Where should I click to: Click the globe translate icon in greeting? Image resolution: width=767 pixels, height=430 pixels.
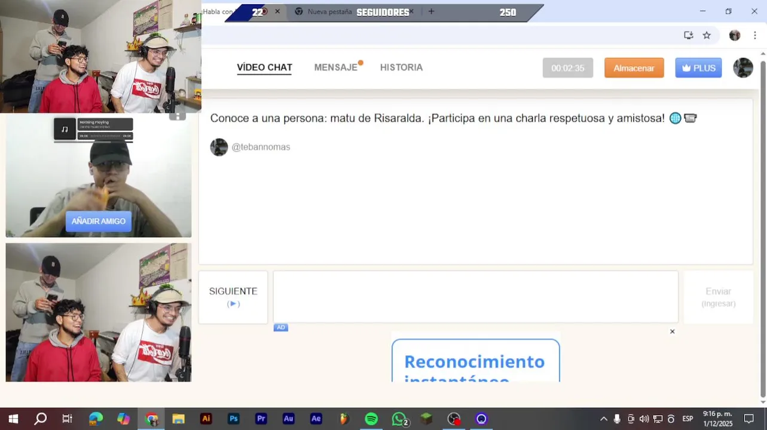coord(675,118)
